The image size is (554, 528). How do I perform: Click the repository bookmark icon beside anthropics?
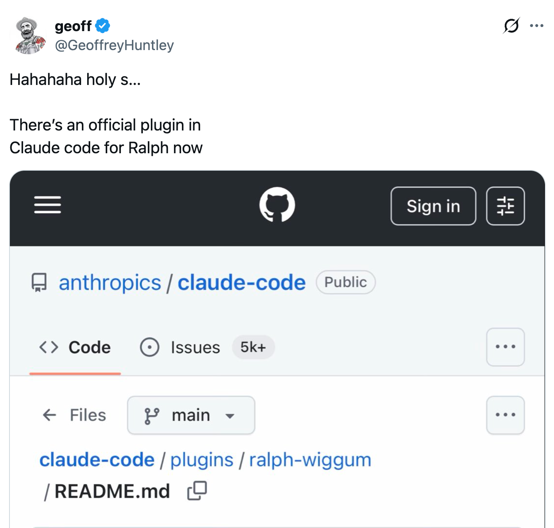39,282
